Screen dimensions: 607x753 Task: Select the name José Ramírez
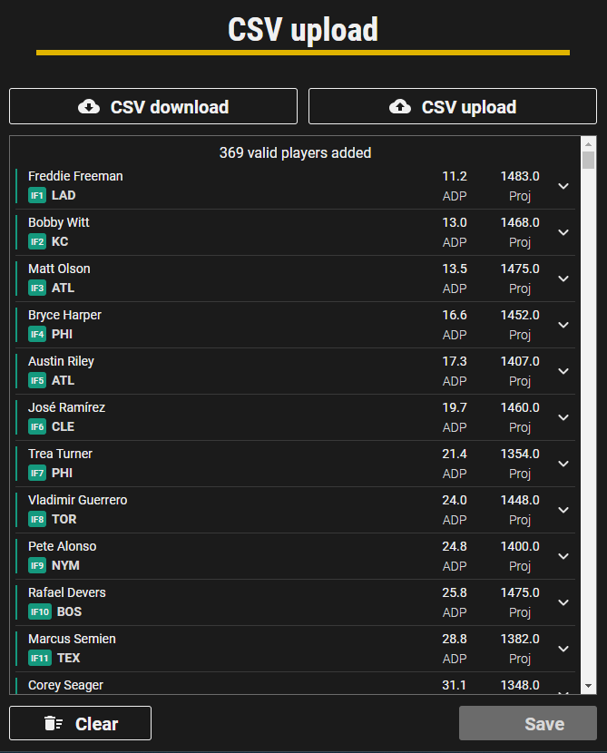tap(67, 407)
